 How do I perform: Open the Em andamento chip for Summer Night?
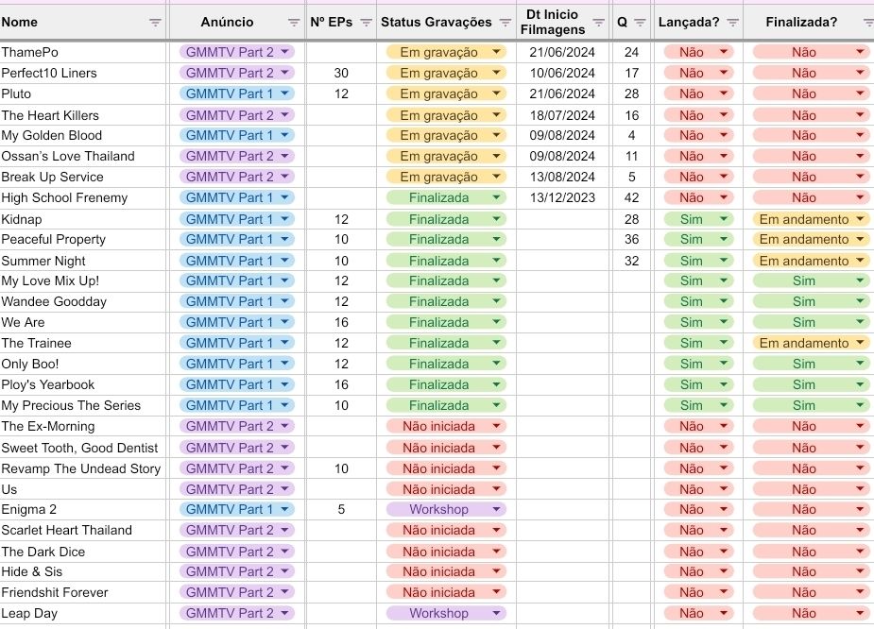[811, 261]
